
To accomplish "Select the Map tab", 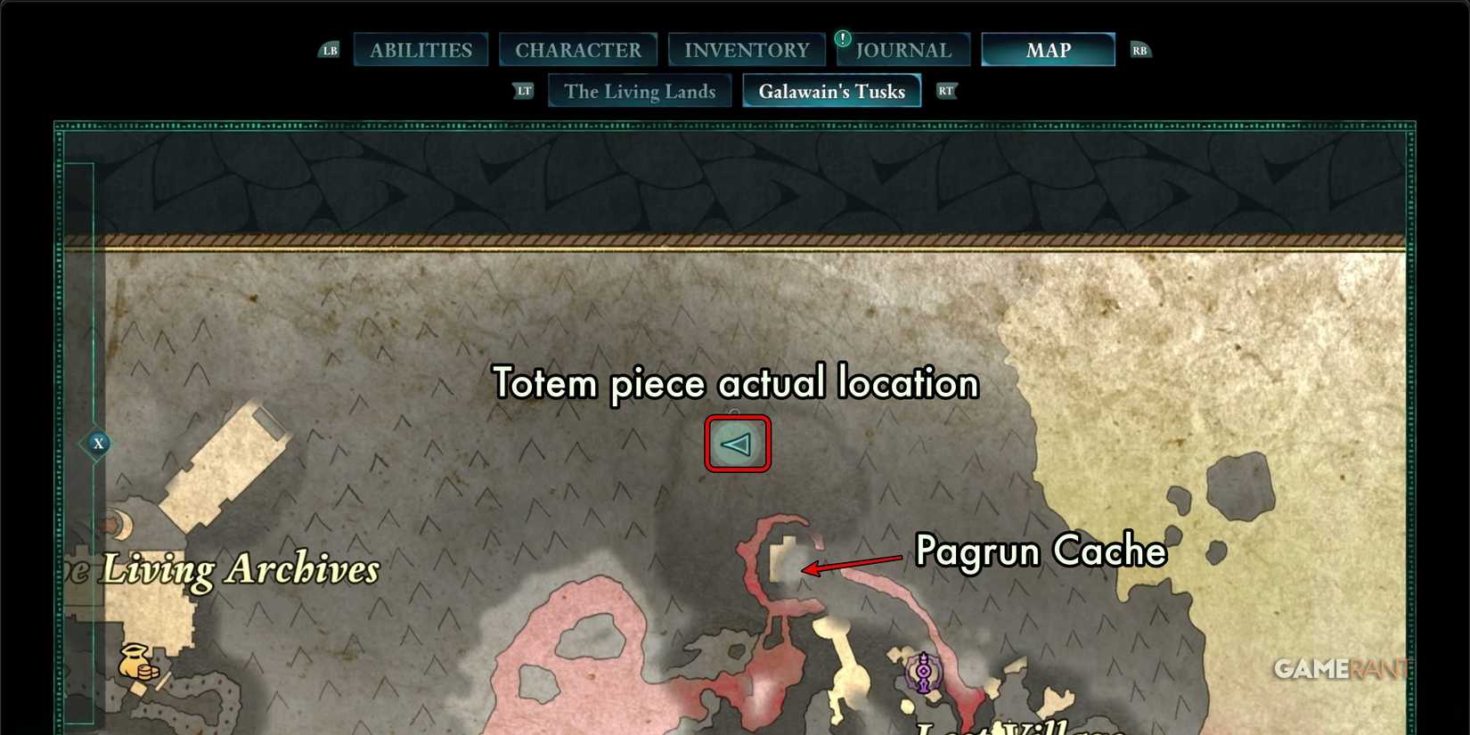I will 1048,50.
